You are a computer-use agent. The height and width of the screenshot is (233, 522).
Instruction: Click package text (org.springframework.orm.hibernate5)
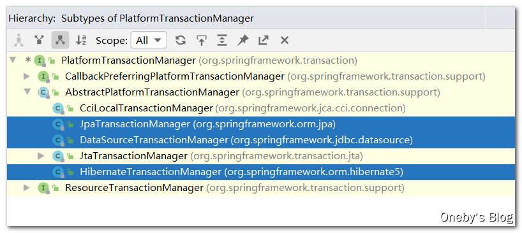(314, 173)
